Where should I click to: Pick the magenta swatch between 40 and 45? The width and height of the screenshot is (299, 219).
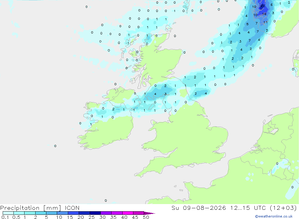point(128,213)
